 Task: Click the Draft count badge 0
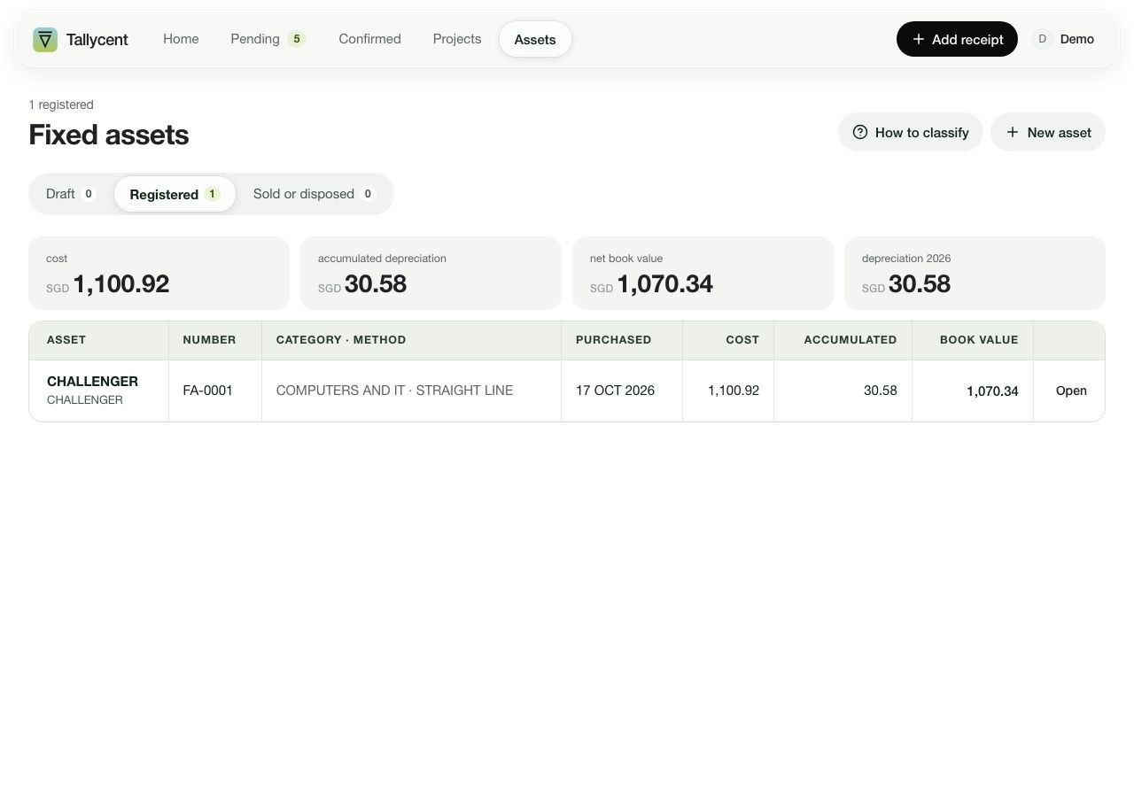pyautogui.click(x=89, y=194)
